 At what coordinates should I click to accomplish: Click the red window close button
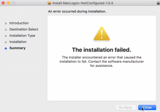coord(3,3)
